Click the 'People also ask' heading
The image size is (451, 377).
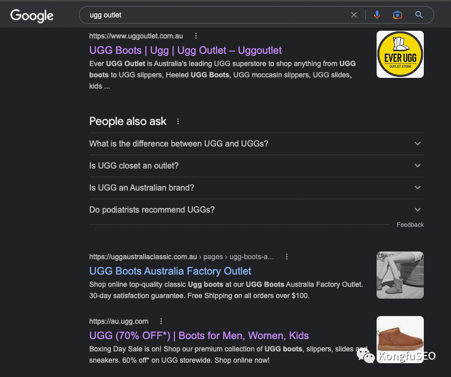[128, 121]
